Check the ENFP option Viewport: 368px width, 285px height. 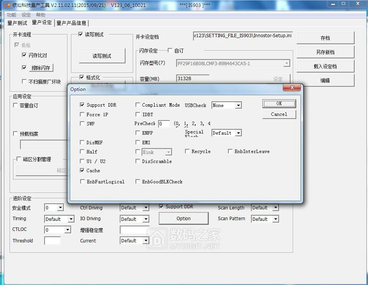138,133
